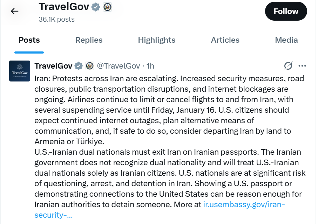Open the ir.usembassy.gov security link
The height and width of the screenshot is (224, 325).
[x=244, y=204]
